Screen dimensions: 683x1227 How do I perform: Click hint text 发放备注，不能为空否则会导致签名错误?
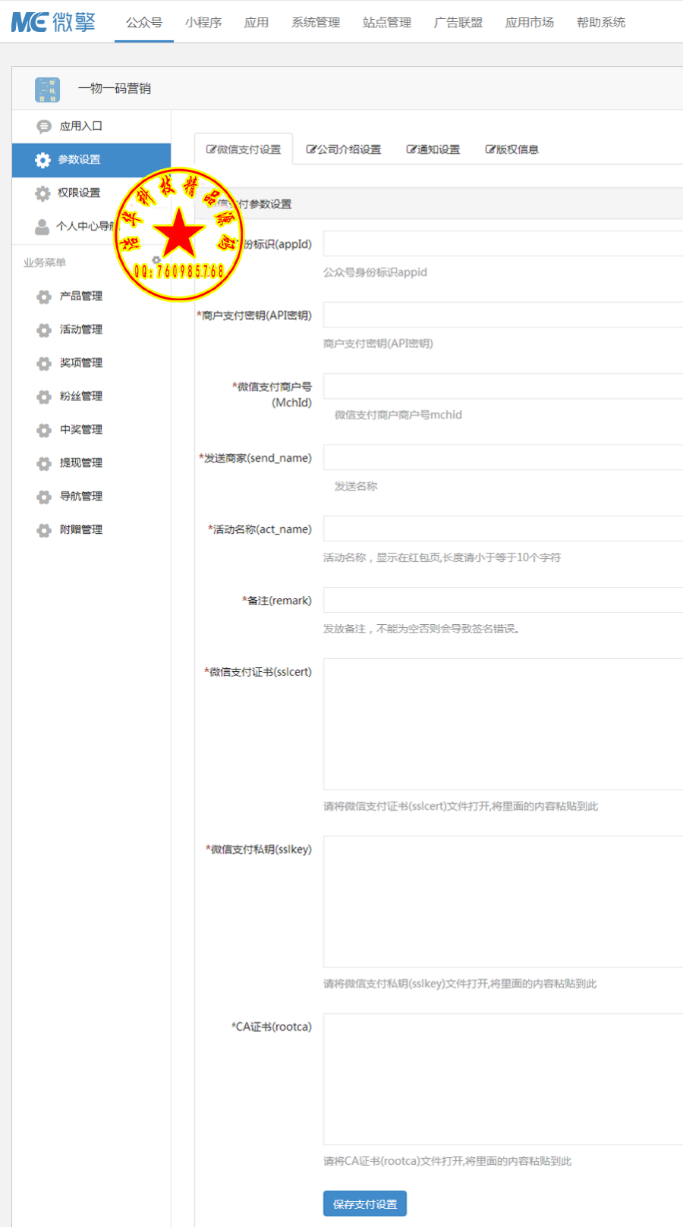[x=421, y=629]
